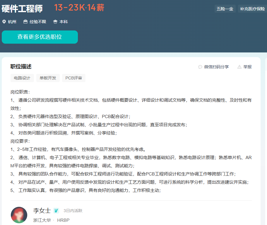Click the 电路设计 skill tag
Image resolution: width=267 pixels, height=225 pixels.
point(22,78)
